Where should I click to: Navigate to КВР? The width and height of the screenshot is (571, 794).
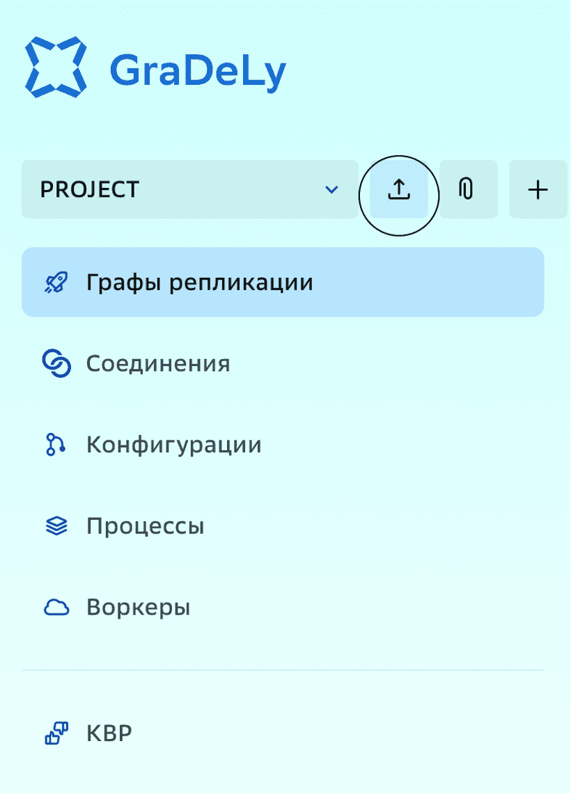pos(109,732)
